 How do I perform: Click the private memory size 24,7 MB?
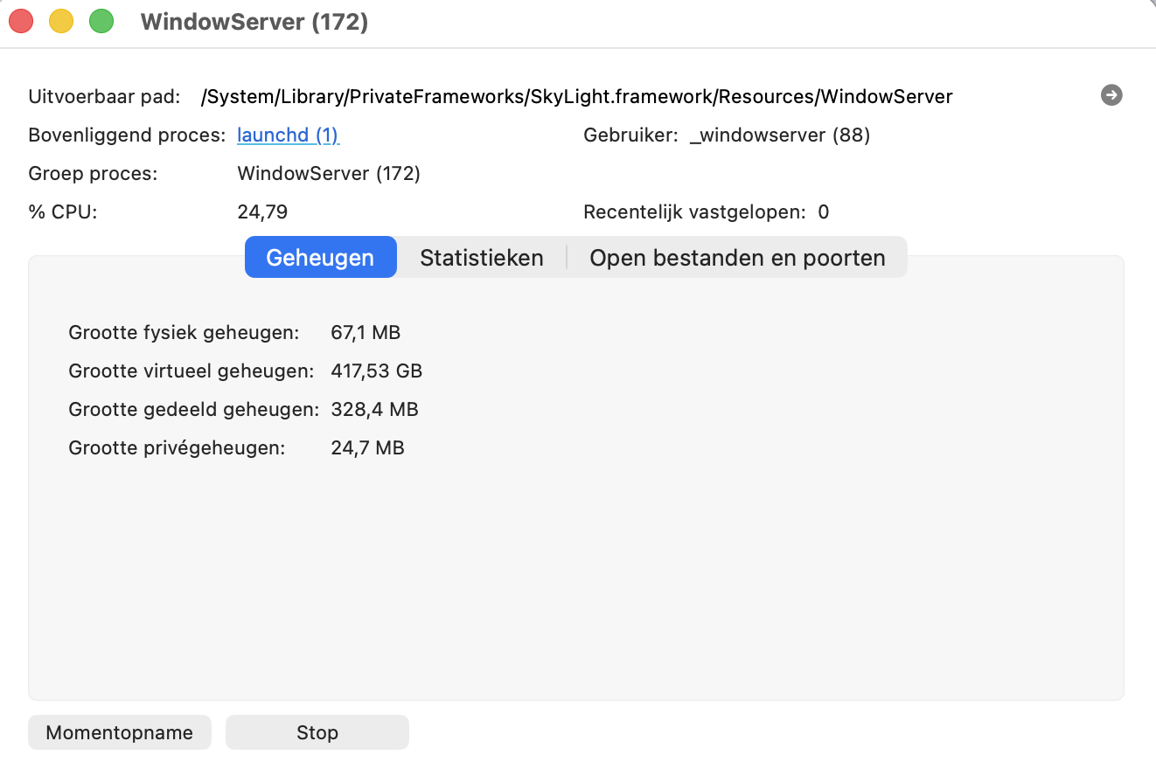367,447
